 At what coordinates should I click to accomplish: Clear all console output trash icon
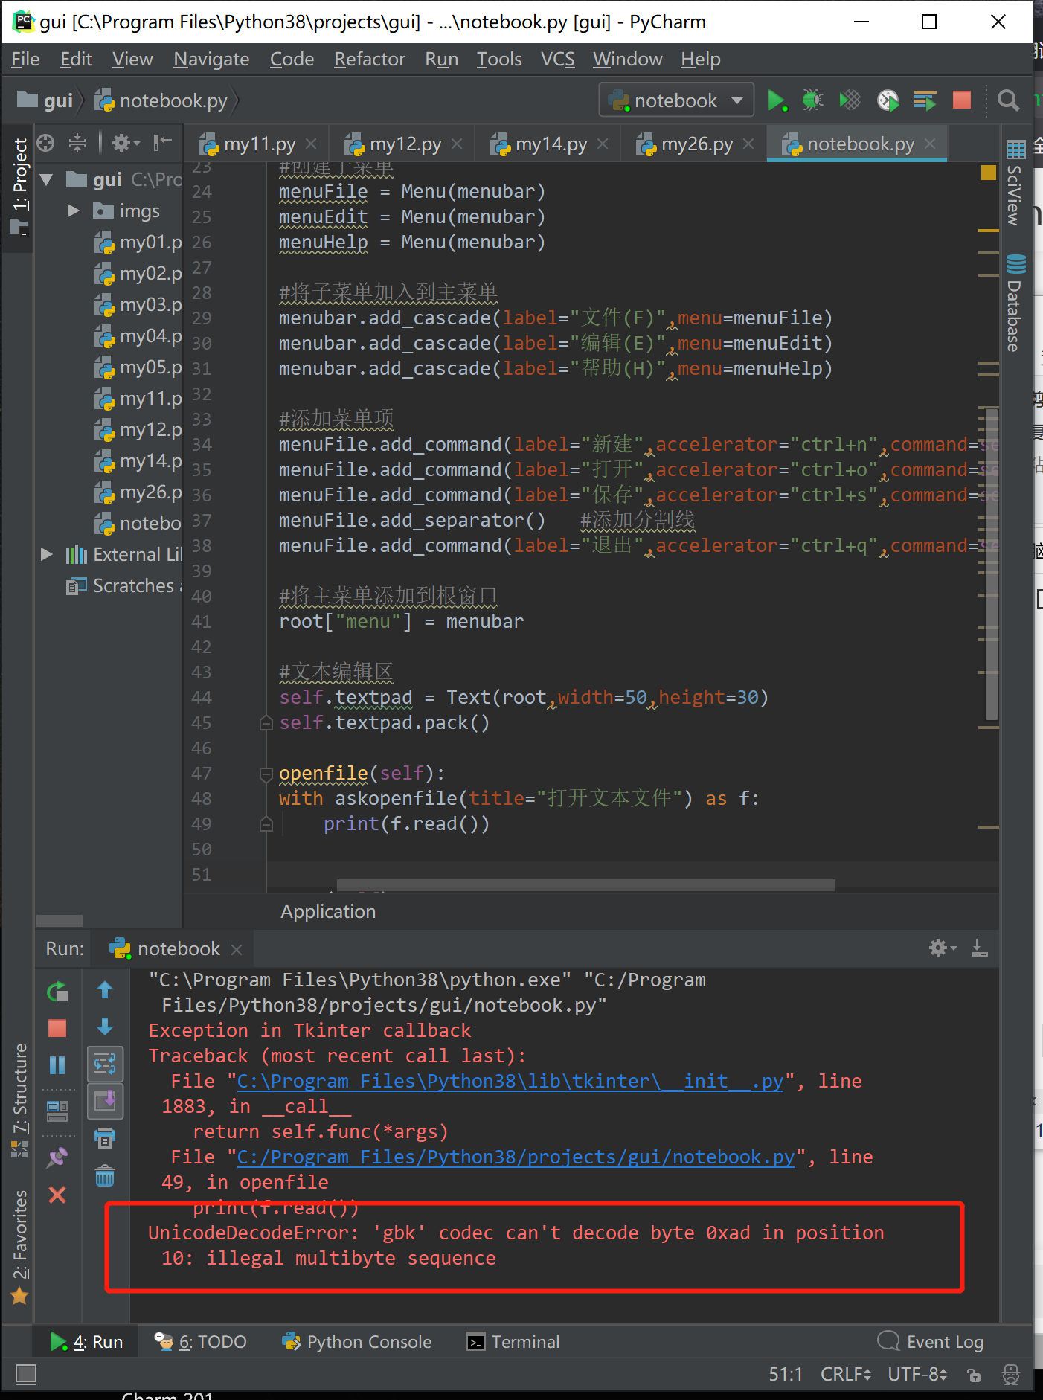[x=105, y=1176]
